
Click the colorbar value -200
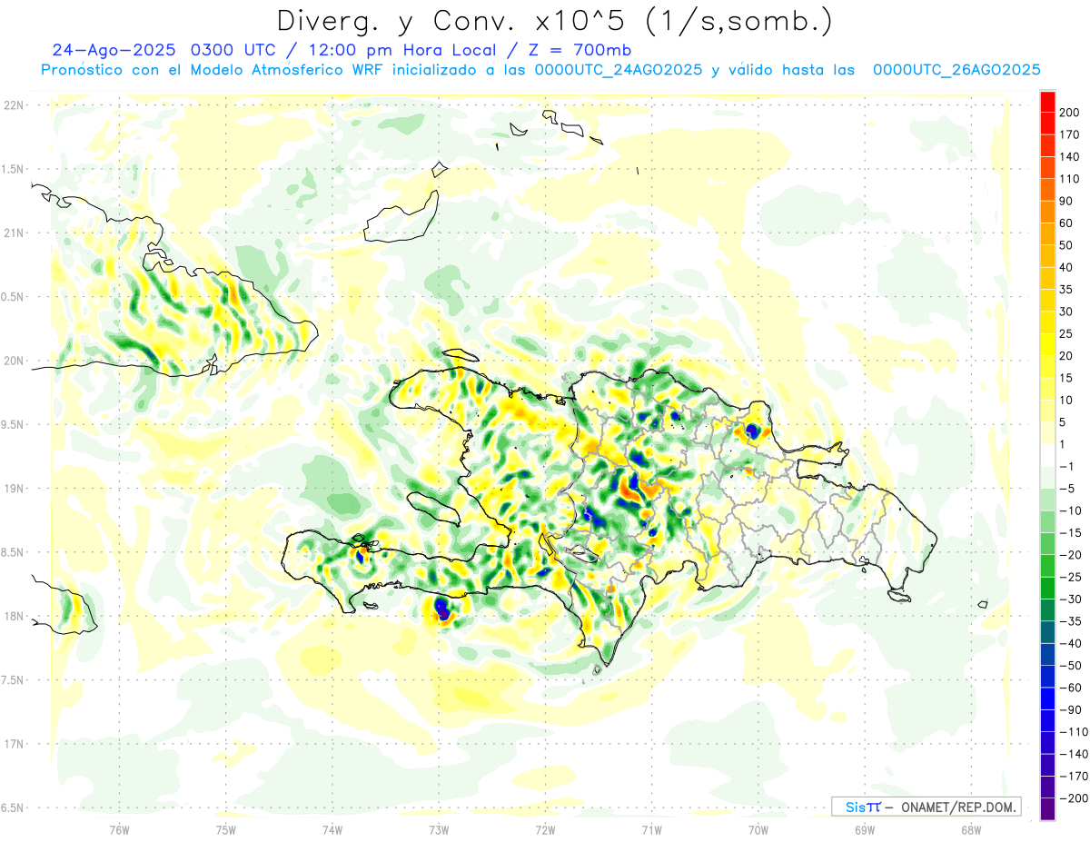1073,798
